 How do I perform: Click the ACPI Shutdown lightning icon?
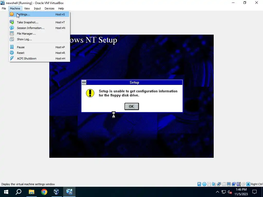pos(12,58)
